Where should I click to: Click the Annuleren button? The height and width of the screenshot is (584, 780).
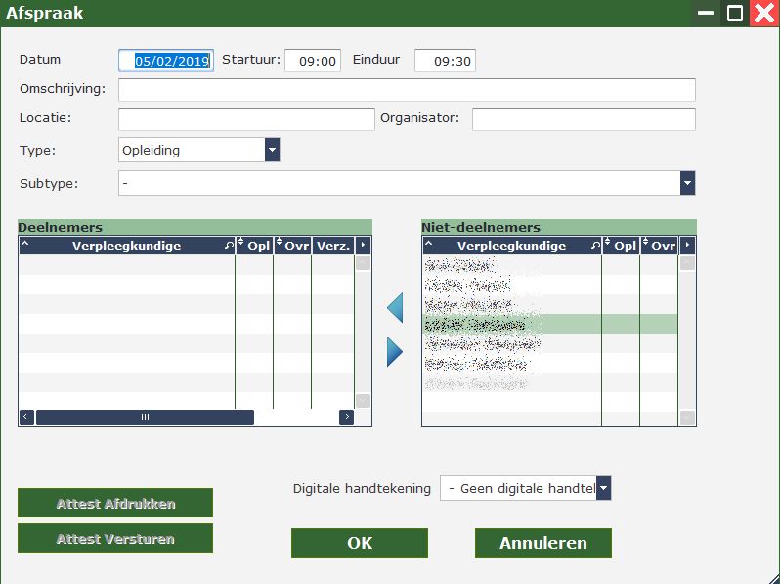542,543
